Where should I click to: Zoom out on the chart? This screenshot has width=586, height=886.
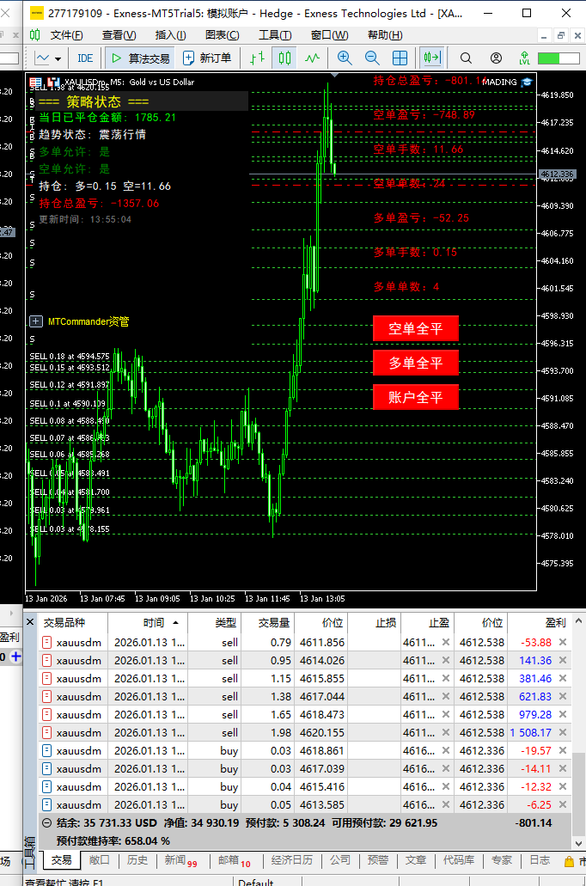tap(372, 58)
